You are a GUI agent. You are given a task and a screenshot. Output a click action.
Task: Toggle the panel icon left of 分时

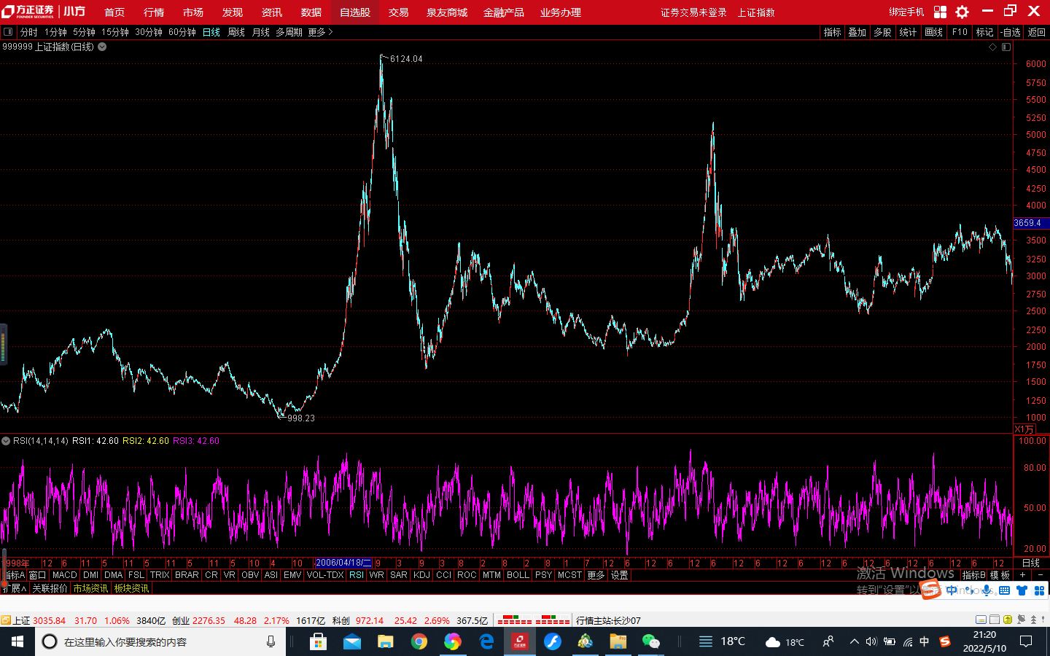point(8,32)
